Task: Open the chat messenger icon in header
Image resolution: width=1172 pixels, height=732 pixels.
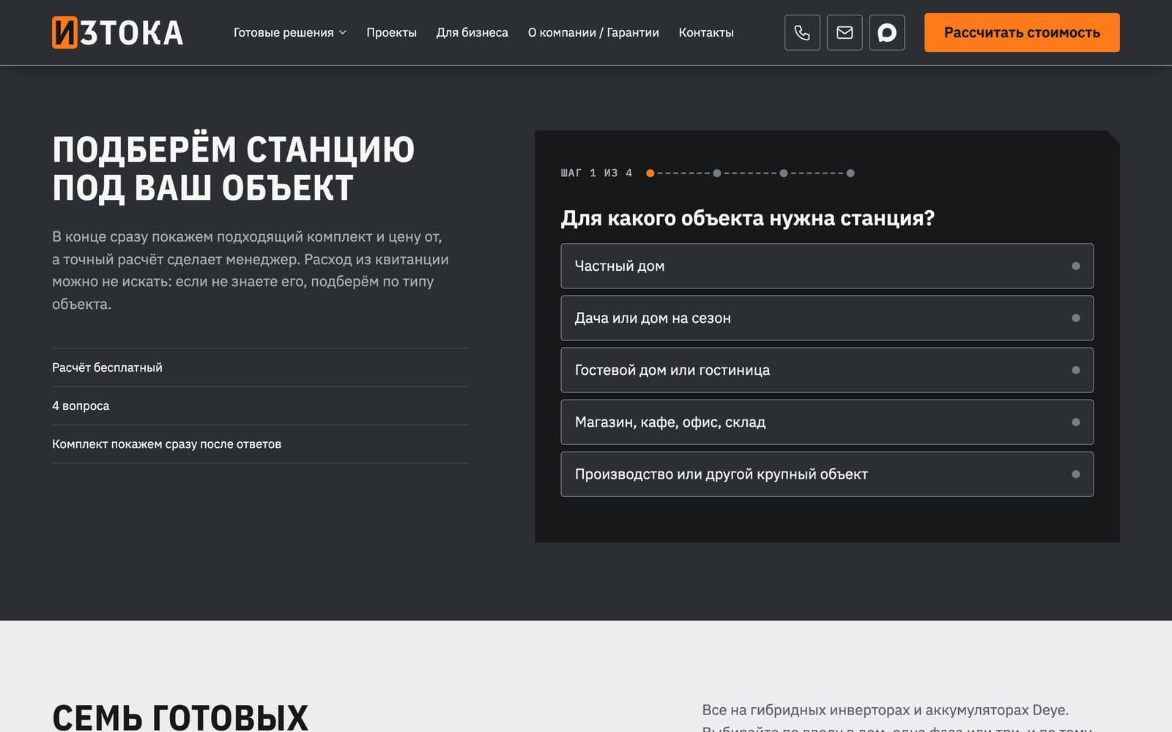Action: click(887, 32)
